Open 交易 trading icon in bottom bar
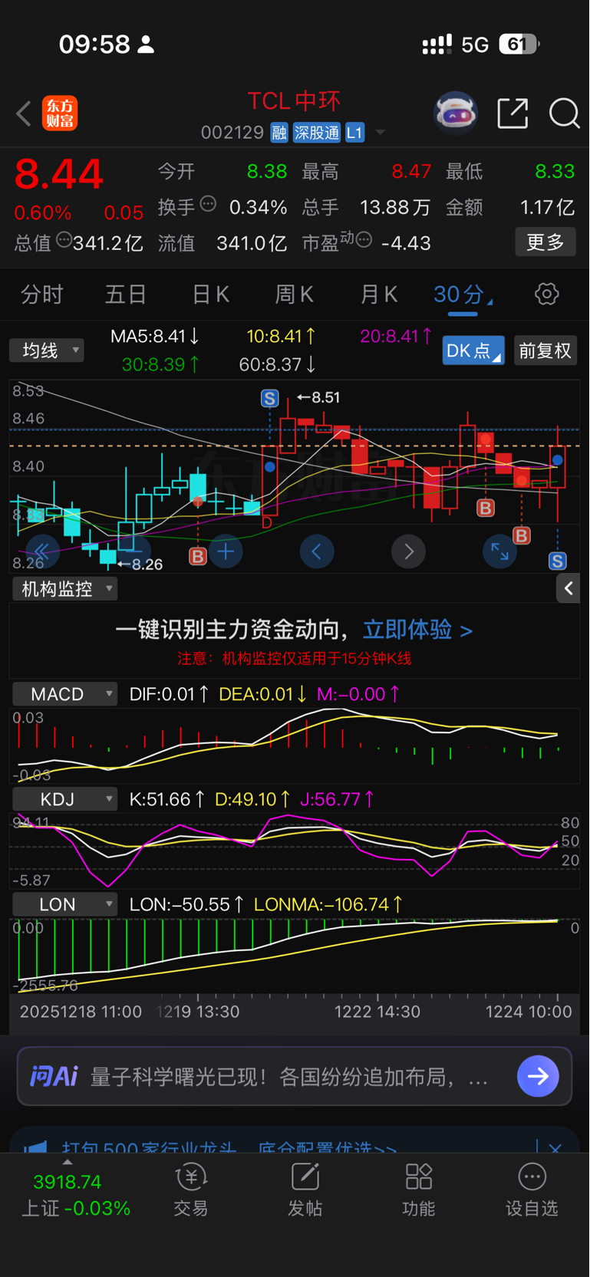Viewport: 590px width, 1277px height. click(191, 1190)
